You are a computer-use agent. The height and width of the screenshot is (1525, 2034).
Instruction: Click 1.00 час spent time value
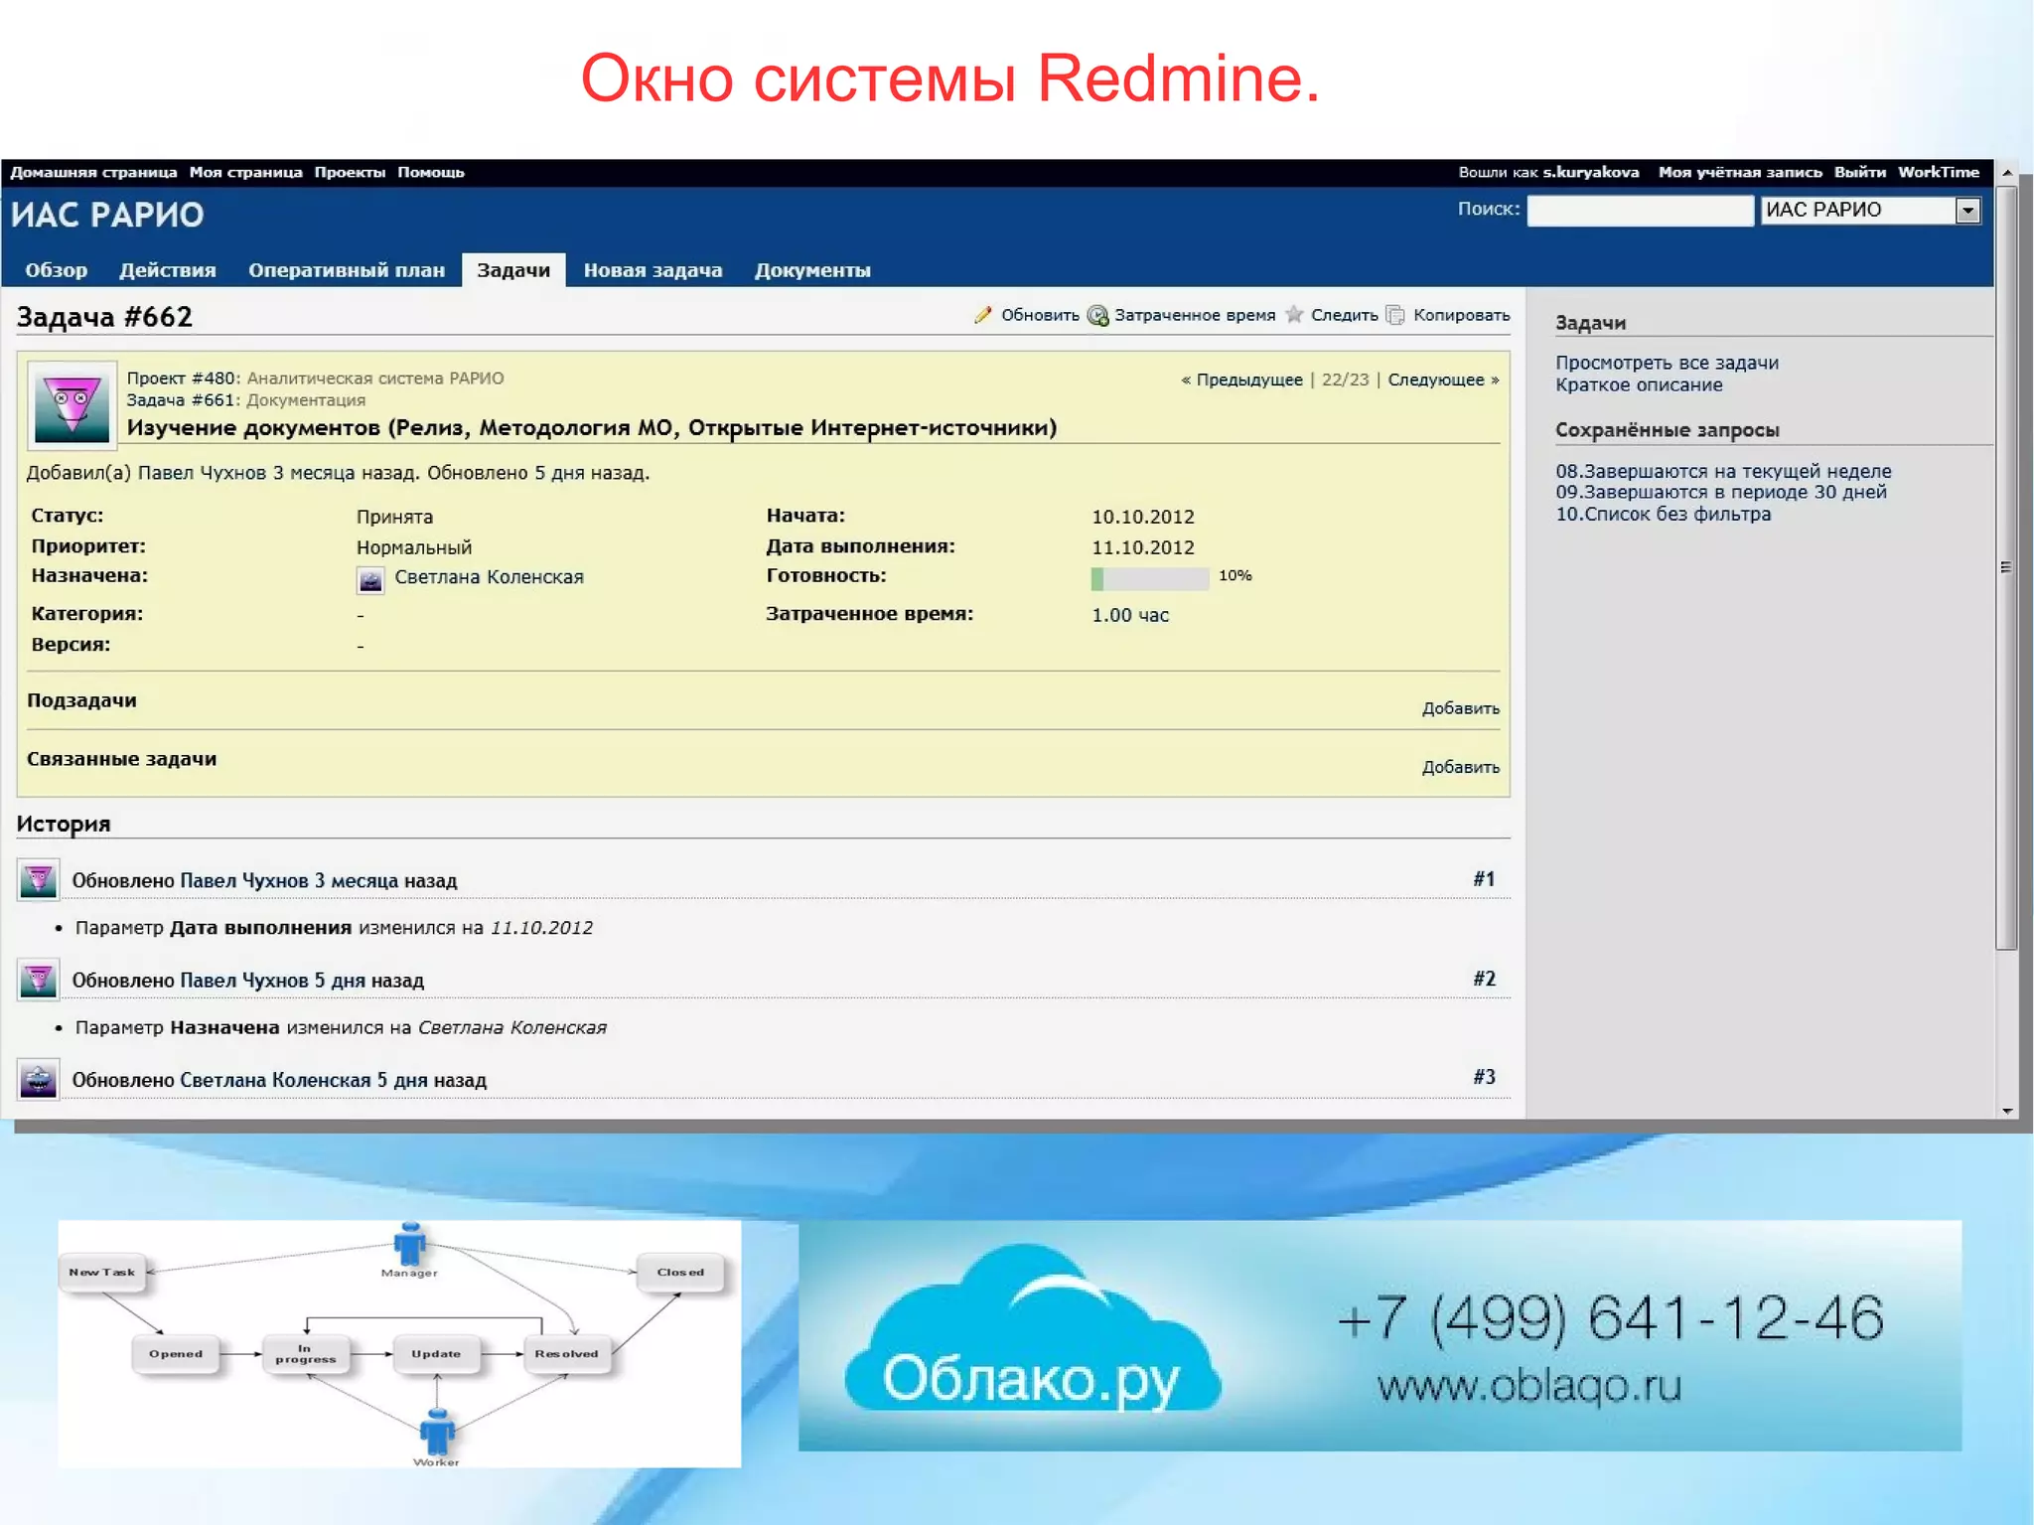pyautogui.click(x=1130, y=615)
